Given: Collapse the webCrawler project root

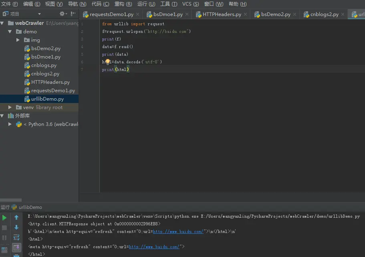Looking at the screenshot, I should (x=2, y=23).
